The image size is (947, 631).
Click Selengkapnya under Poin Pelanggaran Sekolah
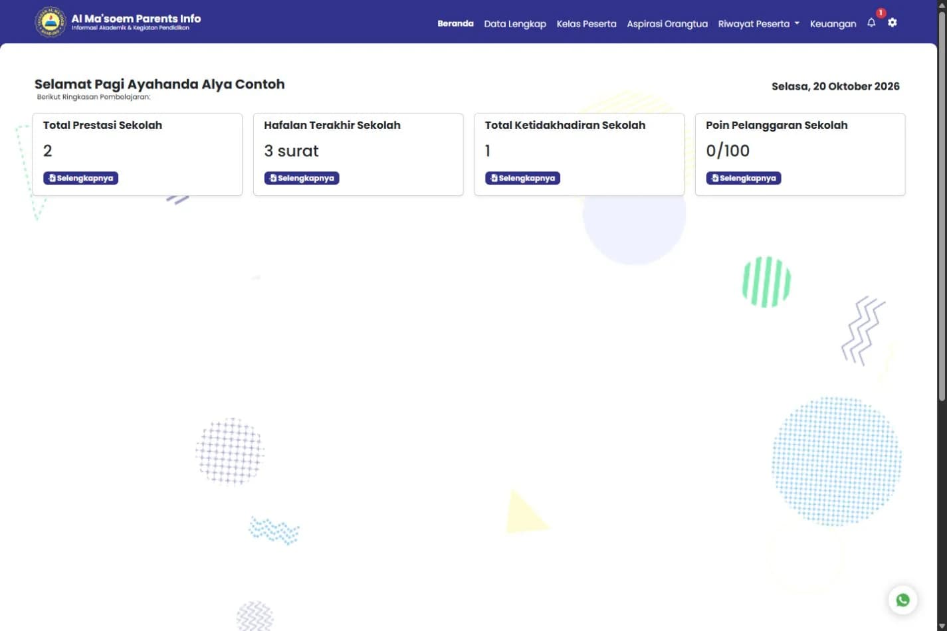[744, 178]
